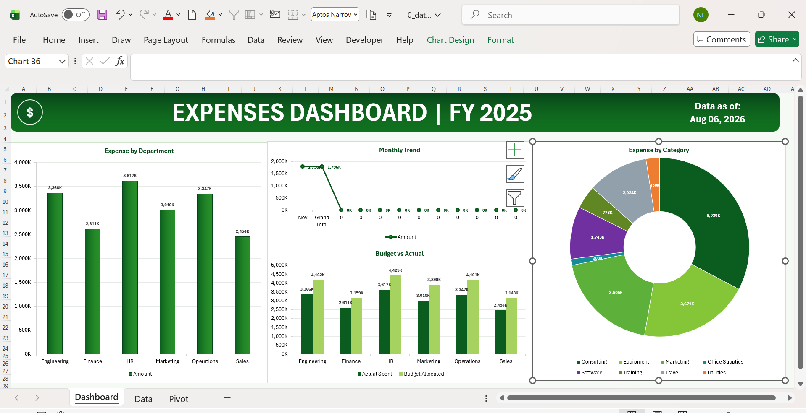The width and height of the screenshot is (806, 413).
Task: Click the copy pages icon beside font box
Action: click(371, 15)
